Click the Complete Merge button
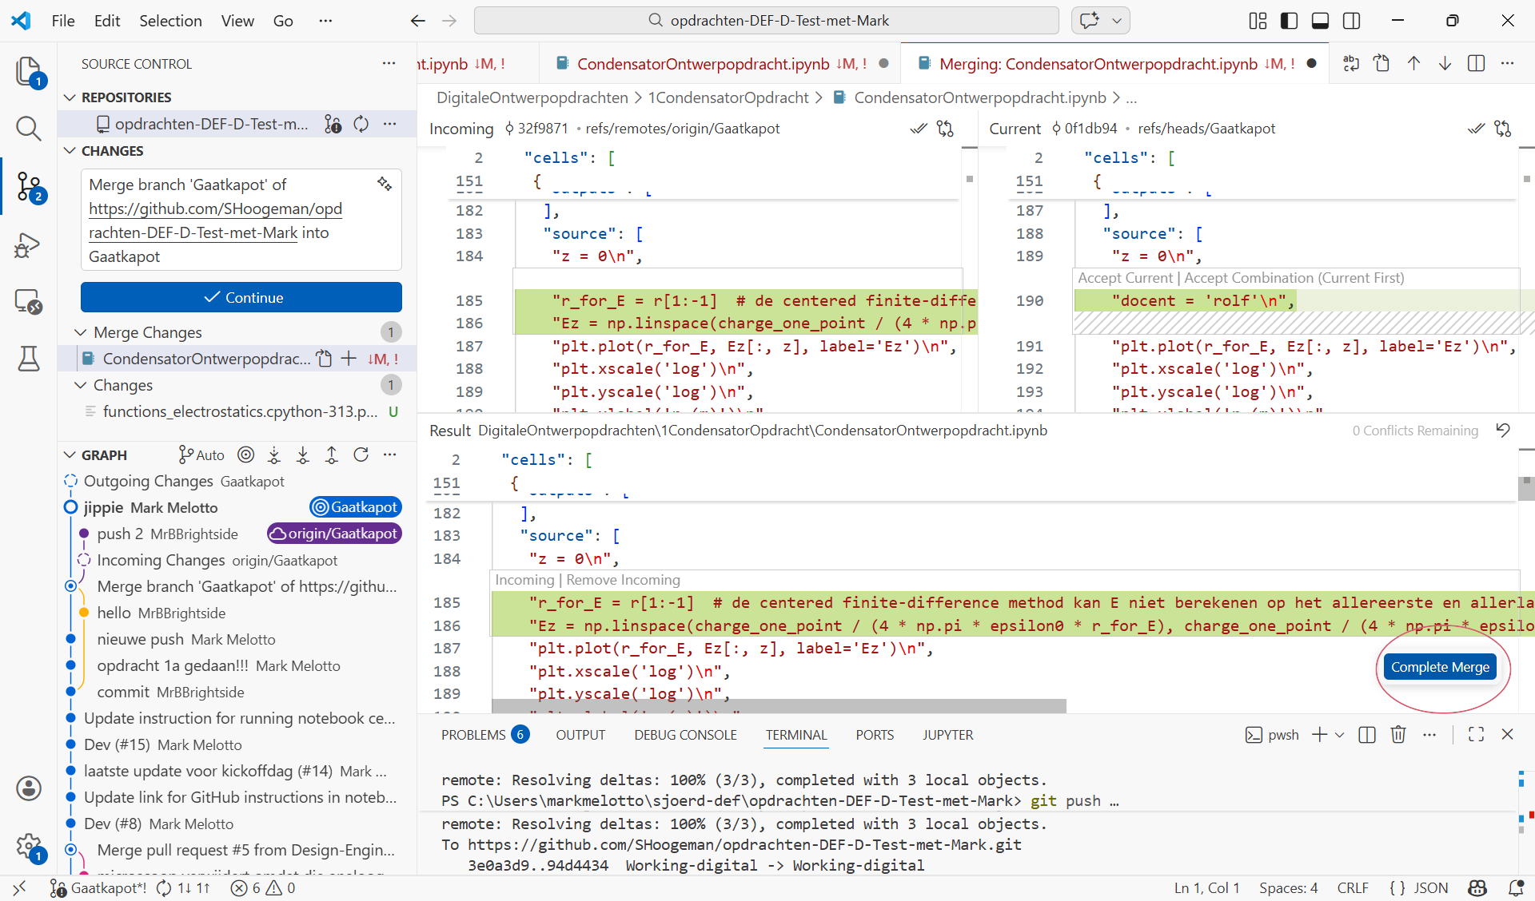Screen dimensions: 1535x901 click(1440, 667)
